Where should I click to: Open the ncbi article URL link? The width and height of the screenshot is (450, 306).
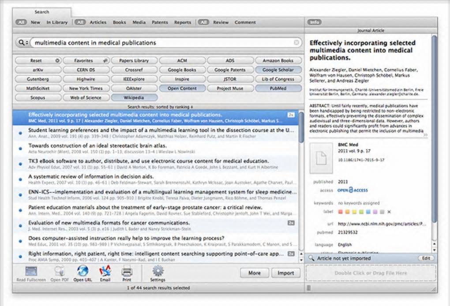[x=382, y=224]
